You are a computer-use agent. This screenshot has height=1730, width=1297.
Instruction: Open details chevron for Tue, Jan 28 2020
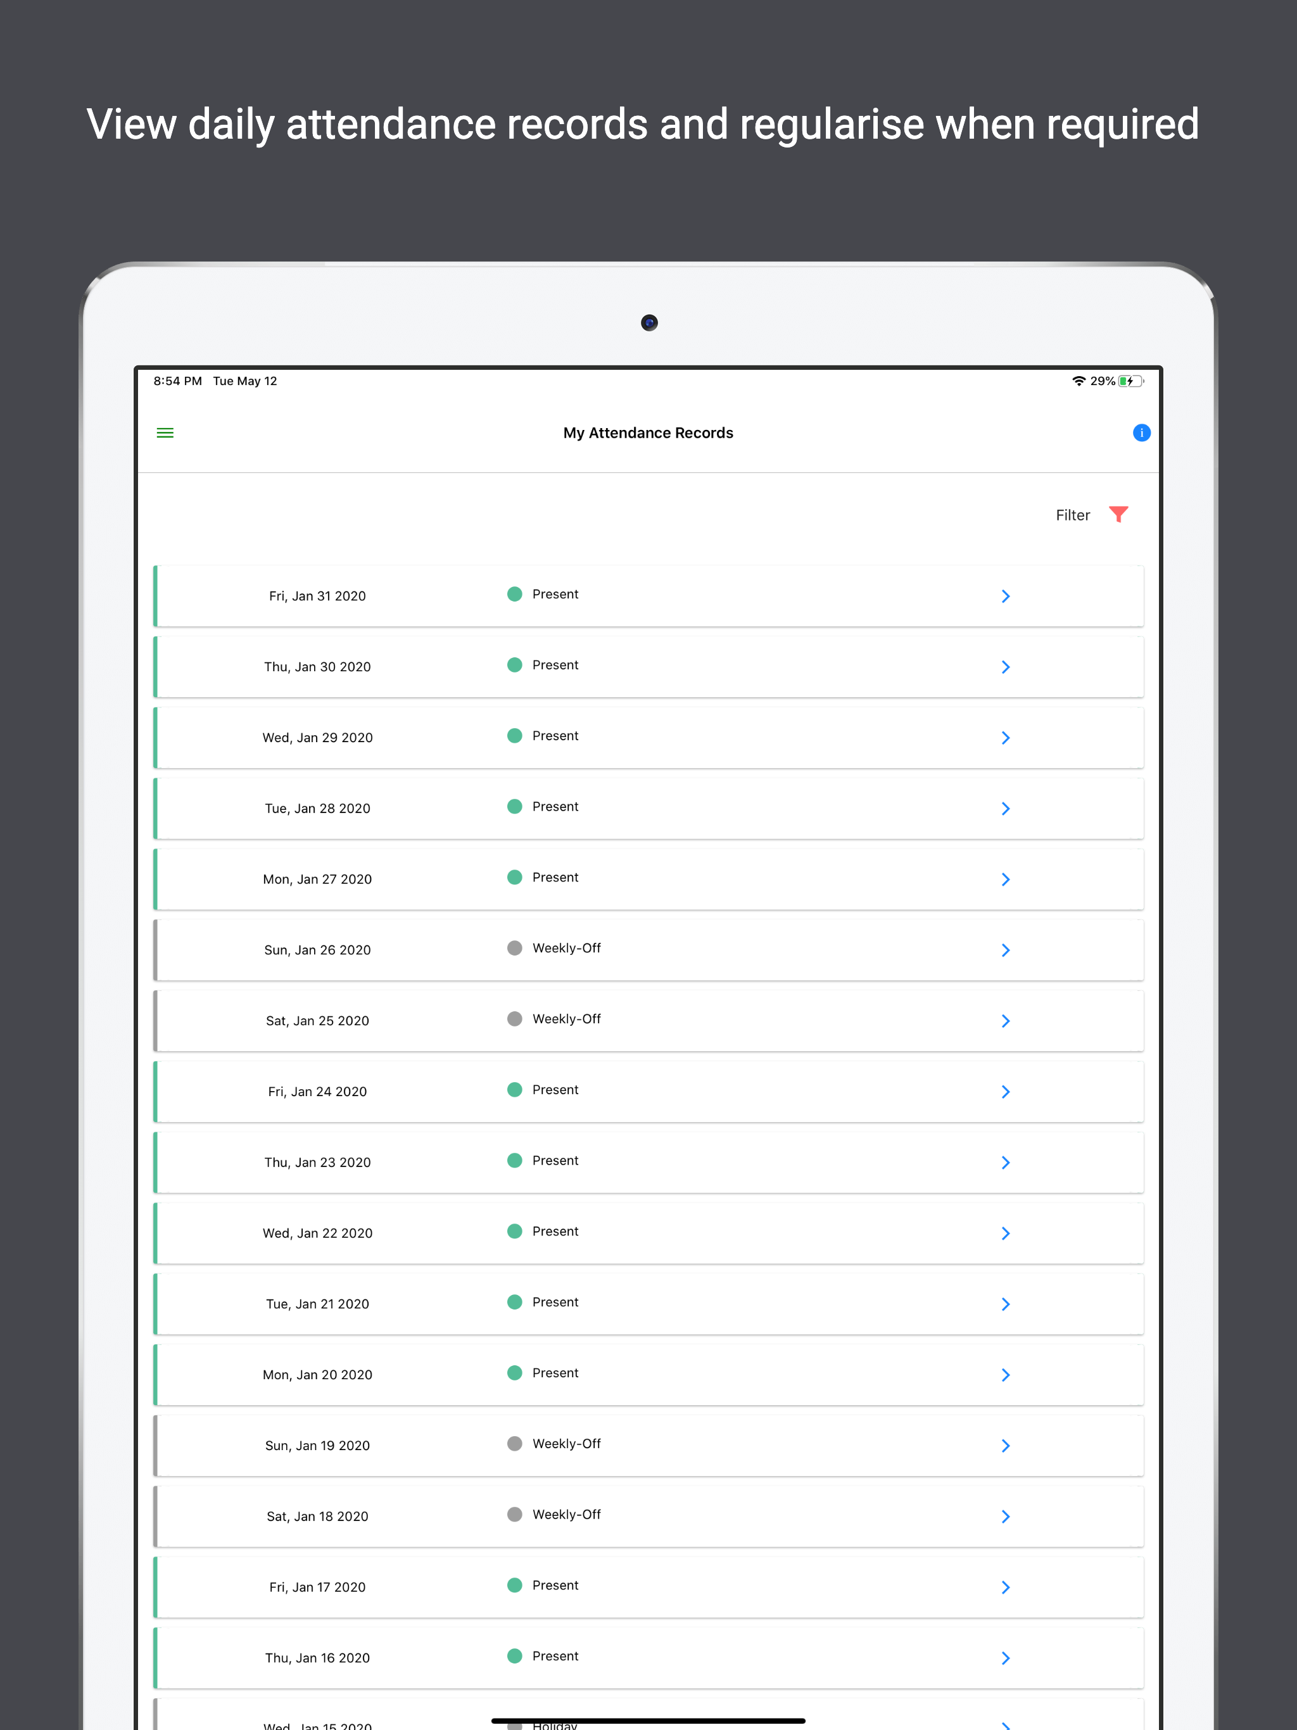1006,809
